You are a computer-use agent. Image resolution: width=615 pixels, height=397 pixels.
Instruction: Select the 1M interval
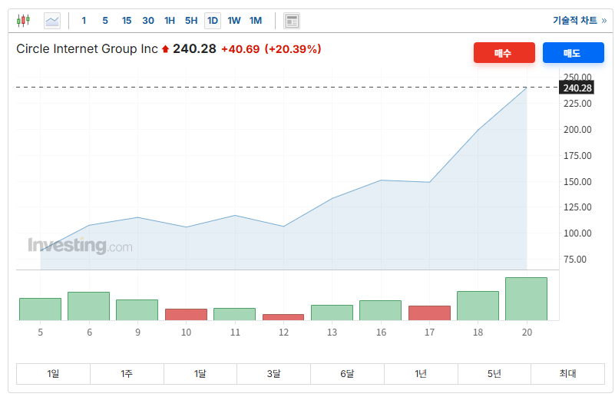(x=256, y=21)
